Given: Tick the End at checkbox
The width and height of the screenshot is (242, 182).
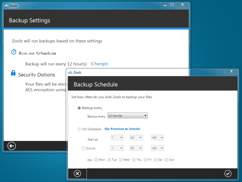Looking at the screenshot, I should coord(84,149).
